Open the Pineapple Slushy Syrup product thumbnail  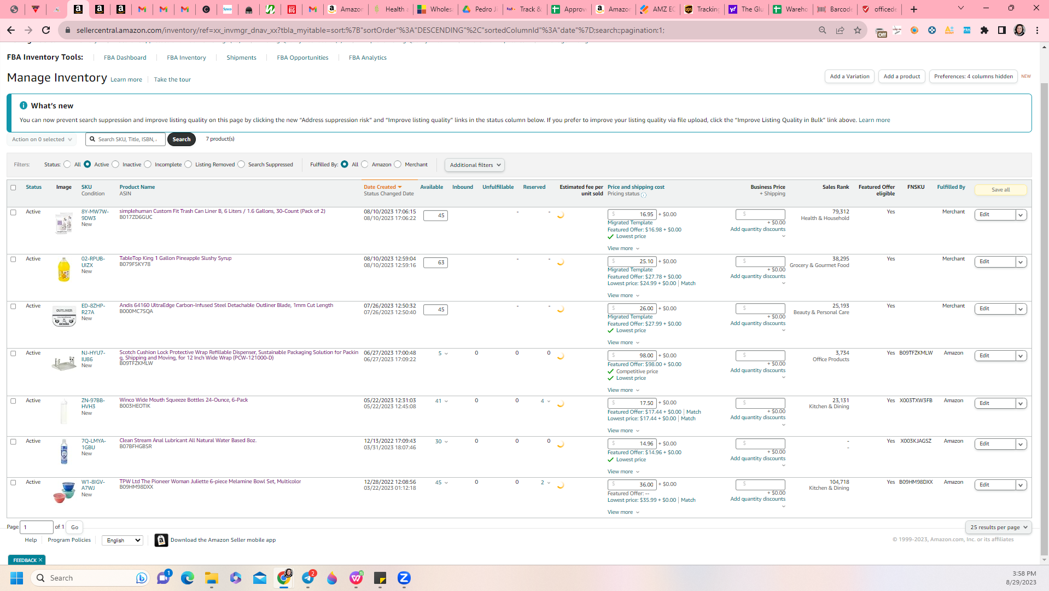(64, 269)
